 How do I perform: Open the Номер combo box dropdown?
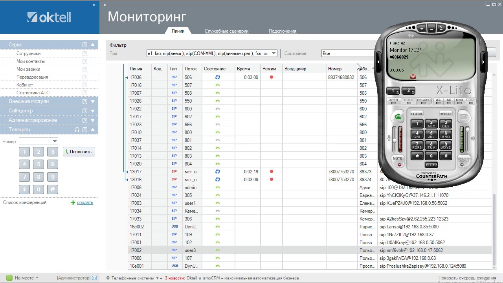pos(55,141)
